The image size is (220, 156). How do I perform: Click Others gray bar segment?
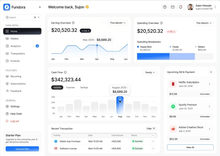point(204,56)
